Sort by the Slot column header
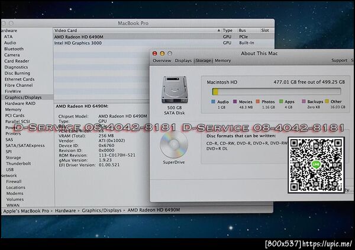This screenshot has height=250, width=355. click(x=265, y=30)
